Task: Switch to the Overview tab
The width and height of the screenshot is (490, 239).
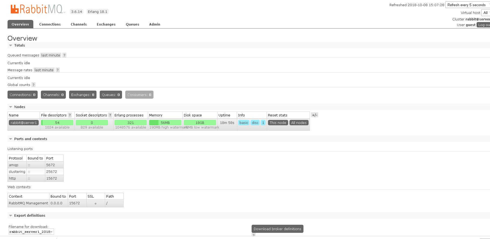Action: (x=20, y=24)
